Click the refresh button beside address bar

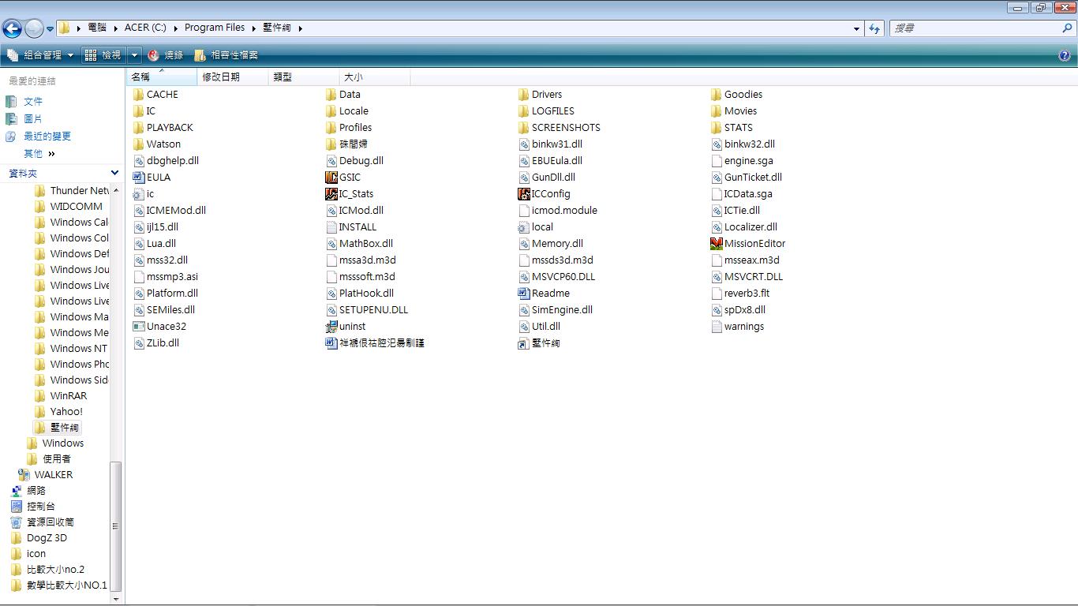[x=874, y=28]
